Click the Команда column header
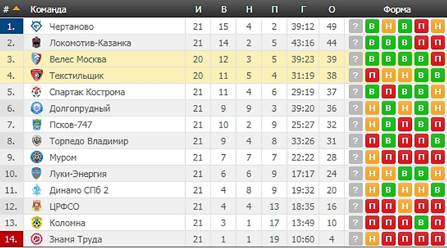Image resolution: width=447 pixels, height=248 pixels. pyautogui.click(x=48, y=9)
